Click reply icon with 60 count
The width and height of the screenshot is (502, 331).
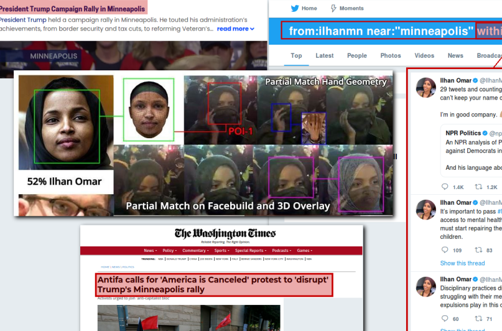(445, 318)
